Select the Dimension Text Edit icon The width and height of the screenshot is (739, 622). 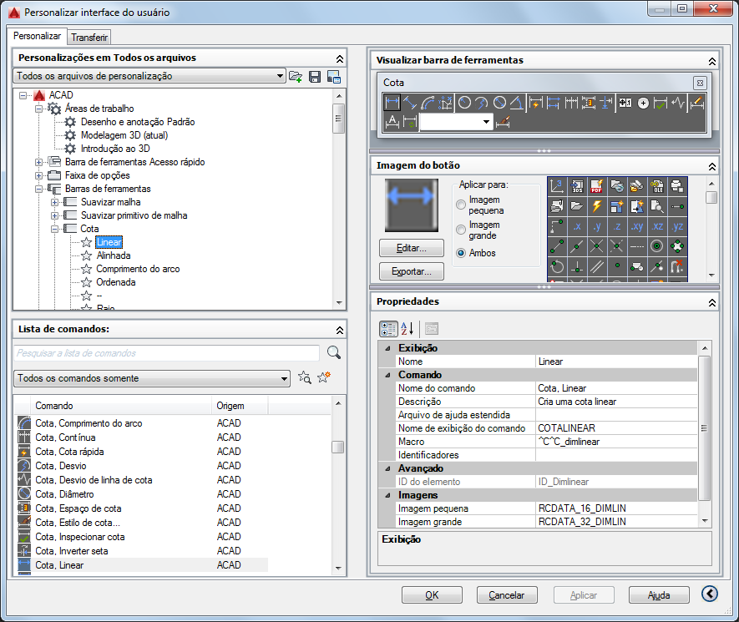(392, 123)
